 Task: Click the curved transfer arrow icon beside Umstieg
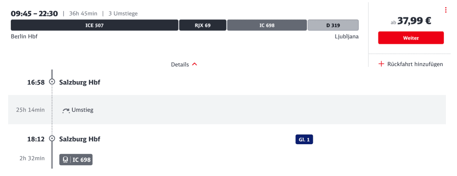tap(66, 110)
